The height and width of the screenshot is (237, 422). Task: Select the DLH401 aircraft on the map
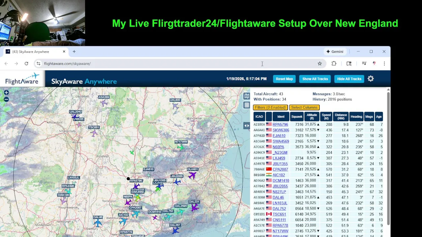[192, 175]
